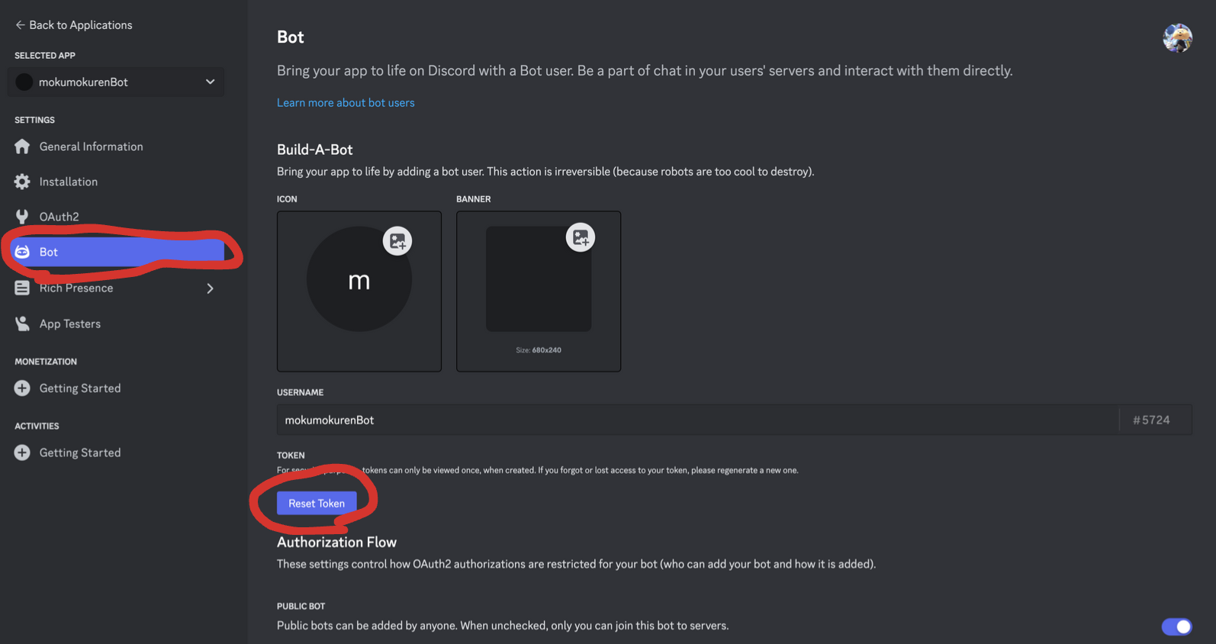
Task: Click the Rich Presence document icon
Action: click(x=22, y=288)
